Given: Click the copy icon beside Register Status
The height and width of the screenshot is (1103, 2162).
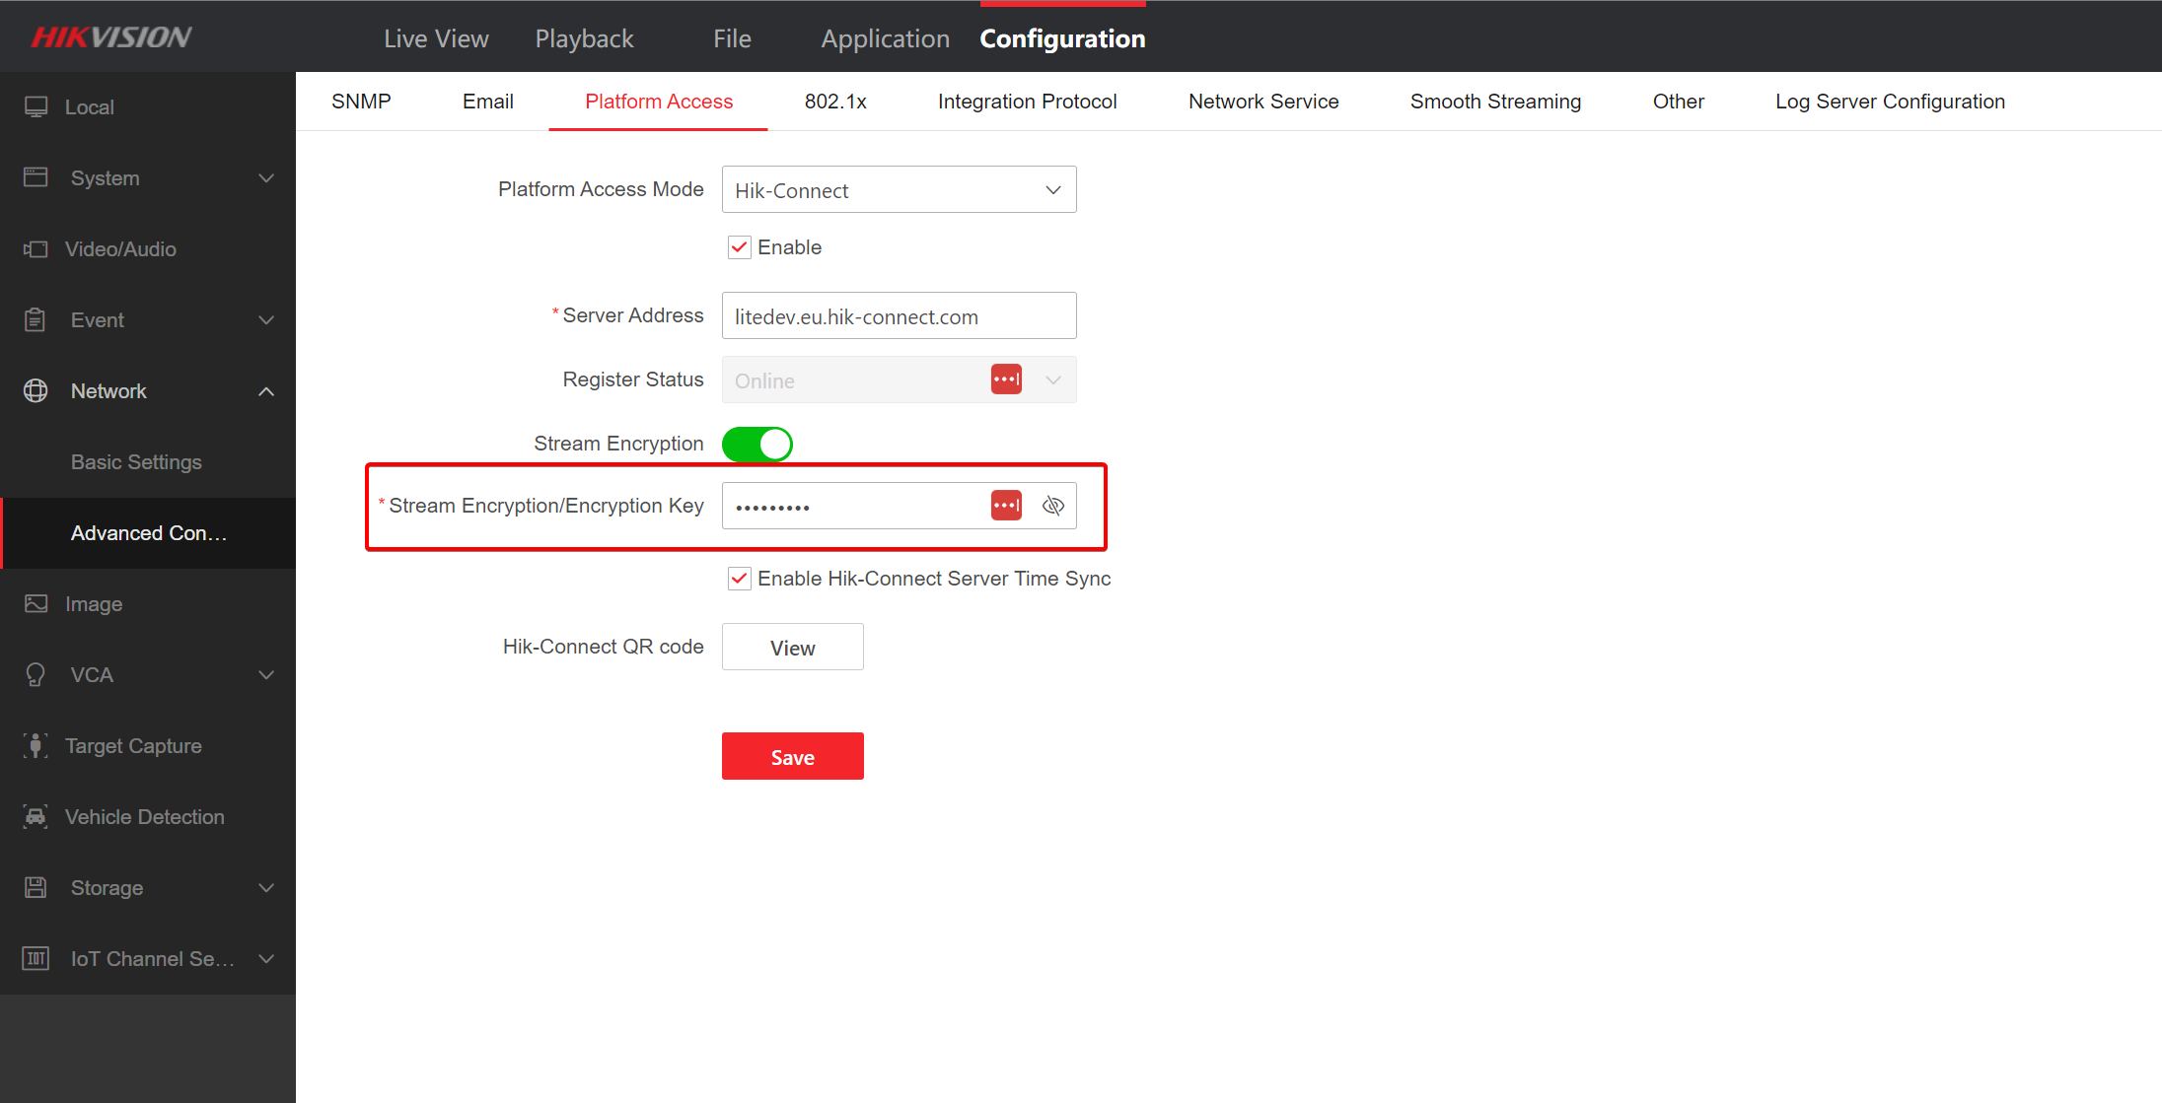Looking at the screenshot, I should click(x=1006, y=379).
